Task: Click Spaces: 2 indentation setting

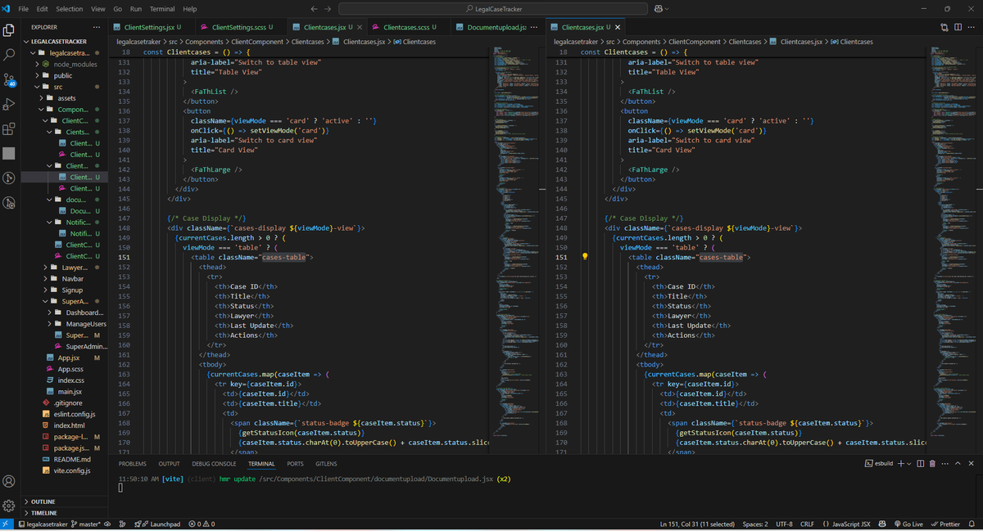Action: coord(755,524)
